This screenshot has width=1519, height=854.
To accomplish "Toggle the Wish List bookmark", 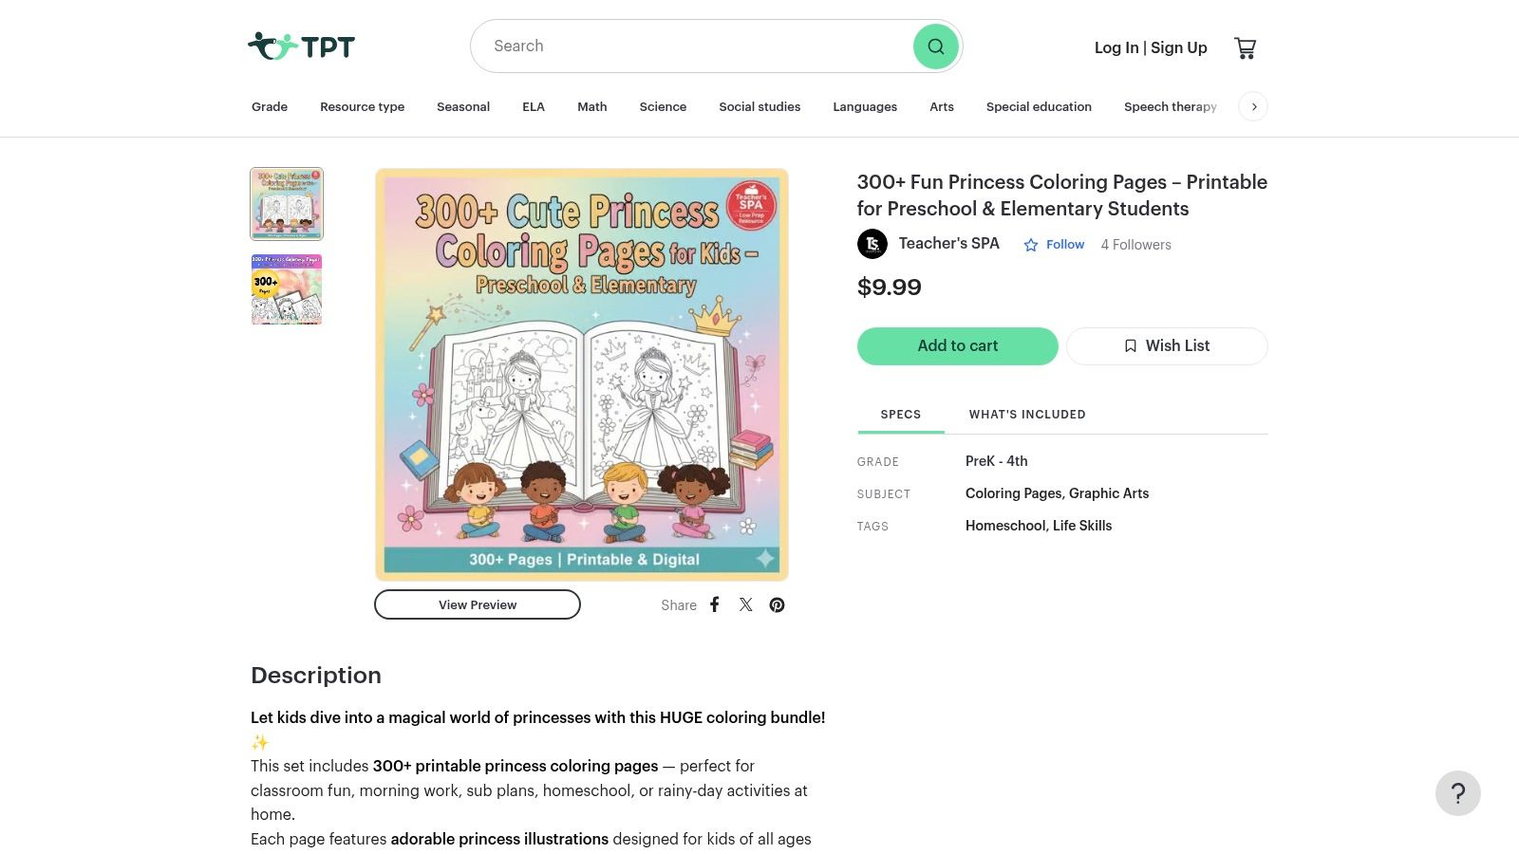I will click(x=1167, y=345).
